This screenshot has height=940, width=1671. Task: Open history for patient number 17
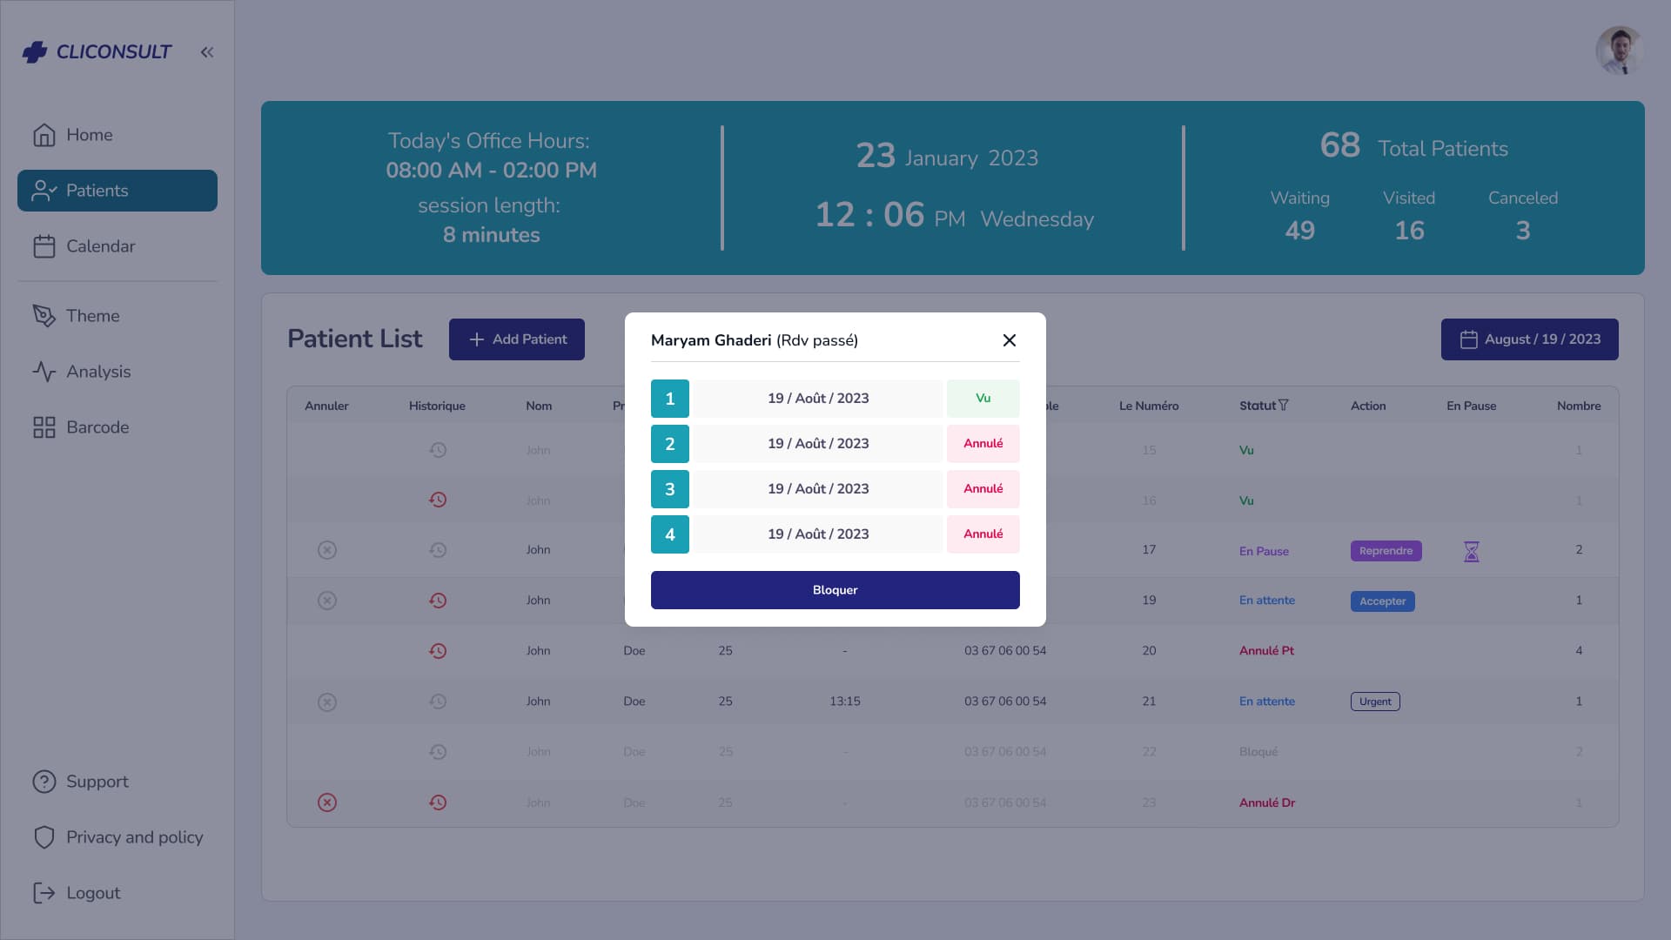pos(438,550)
